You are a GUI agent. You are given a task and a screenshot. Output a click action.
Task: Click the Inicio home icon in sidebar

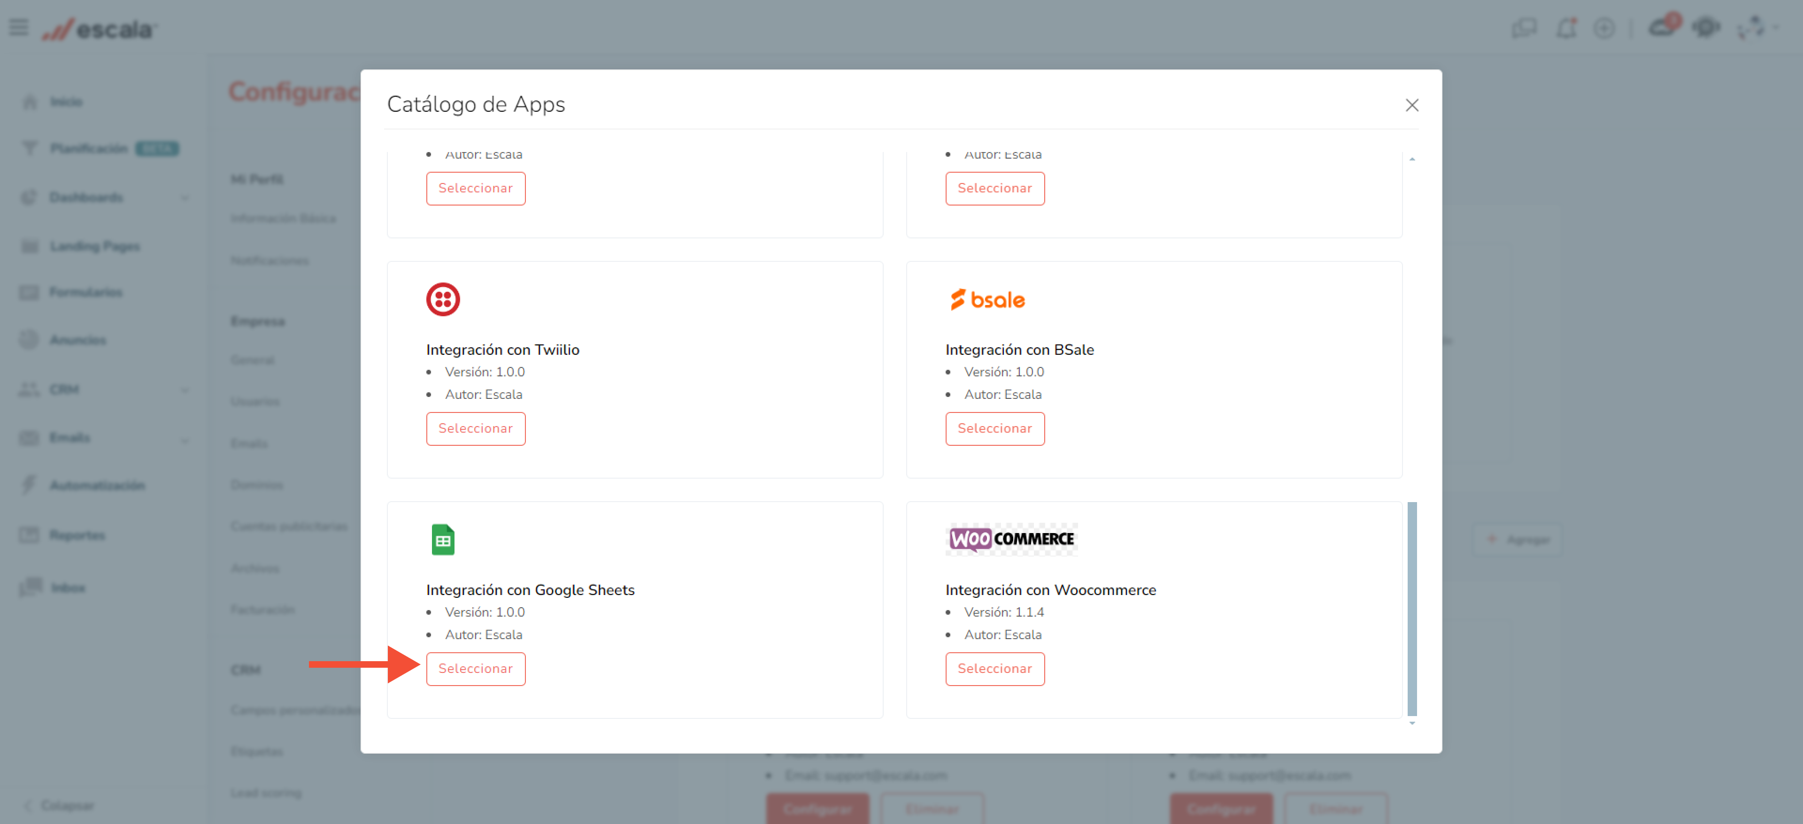point(30,102)
